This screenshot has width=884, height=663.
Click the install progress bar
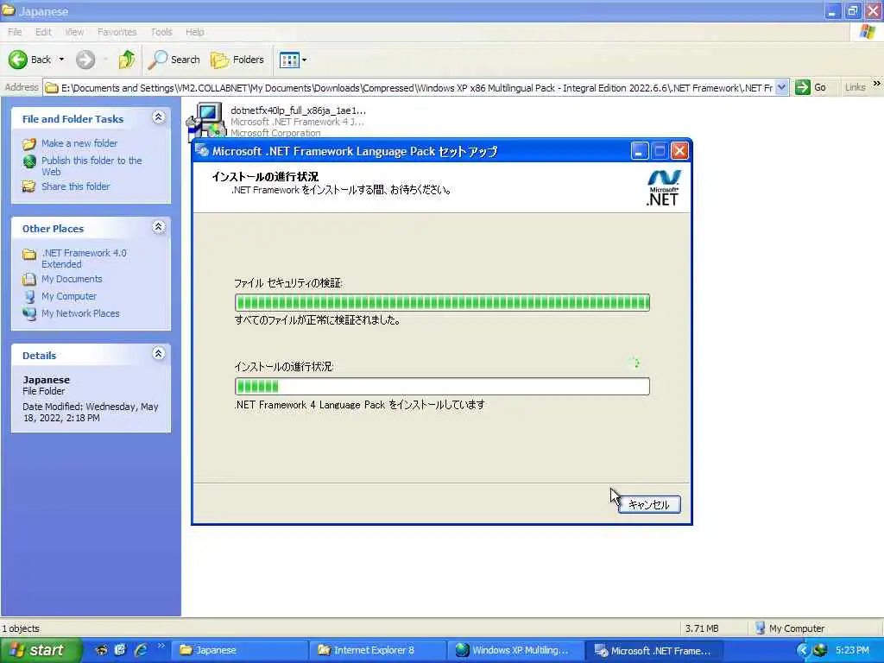coord(442,386)
